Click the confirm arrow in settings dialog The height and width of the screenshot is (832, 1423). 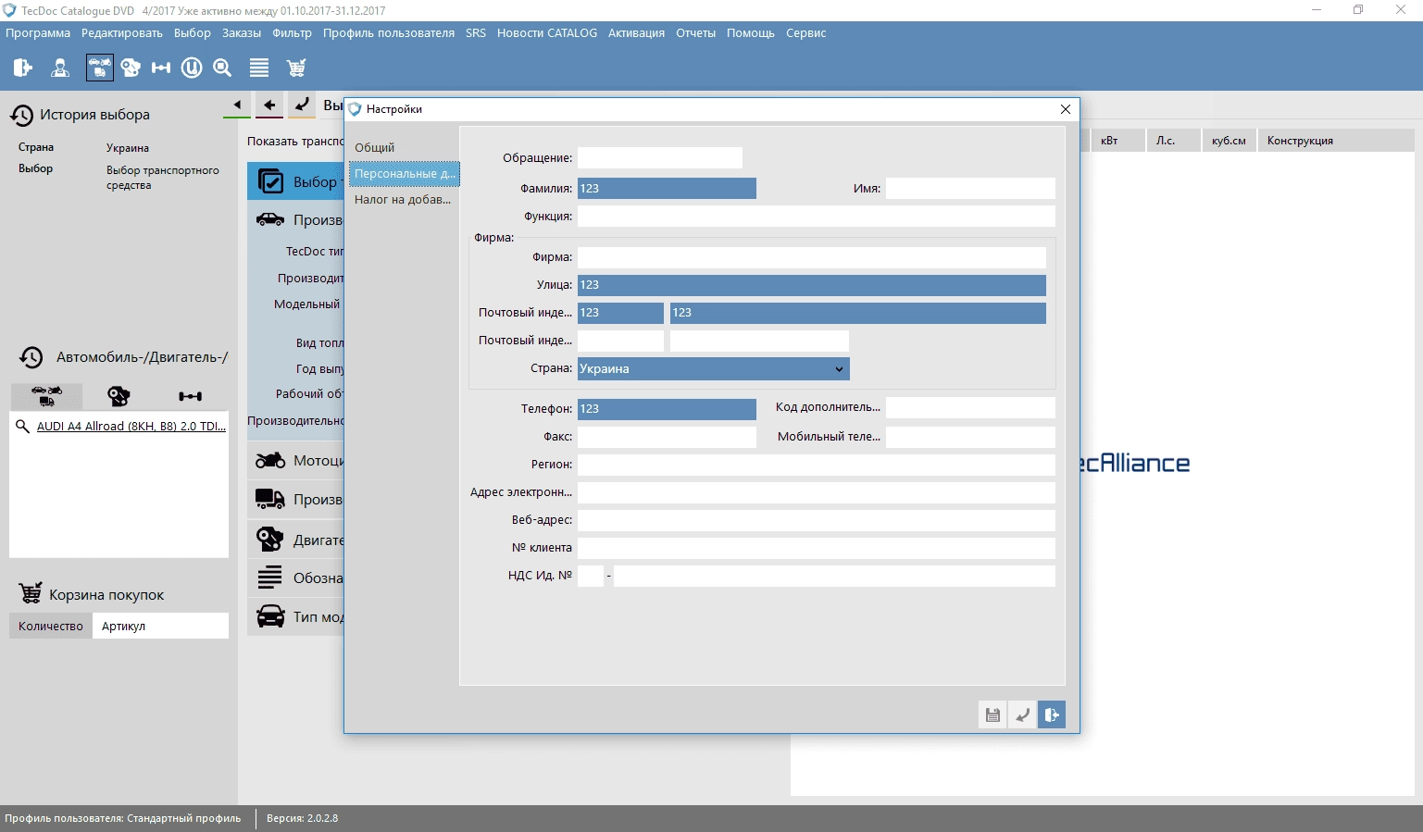[x=1022, y=714]
